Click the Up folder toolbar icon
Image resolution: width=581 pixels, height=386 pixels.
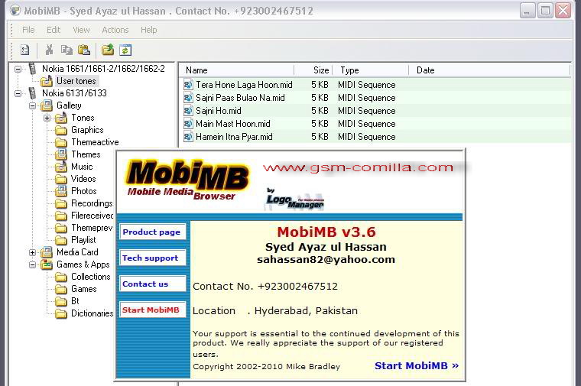(x=108, y=50)
